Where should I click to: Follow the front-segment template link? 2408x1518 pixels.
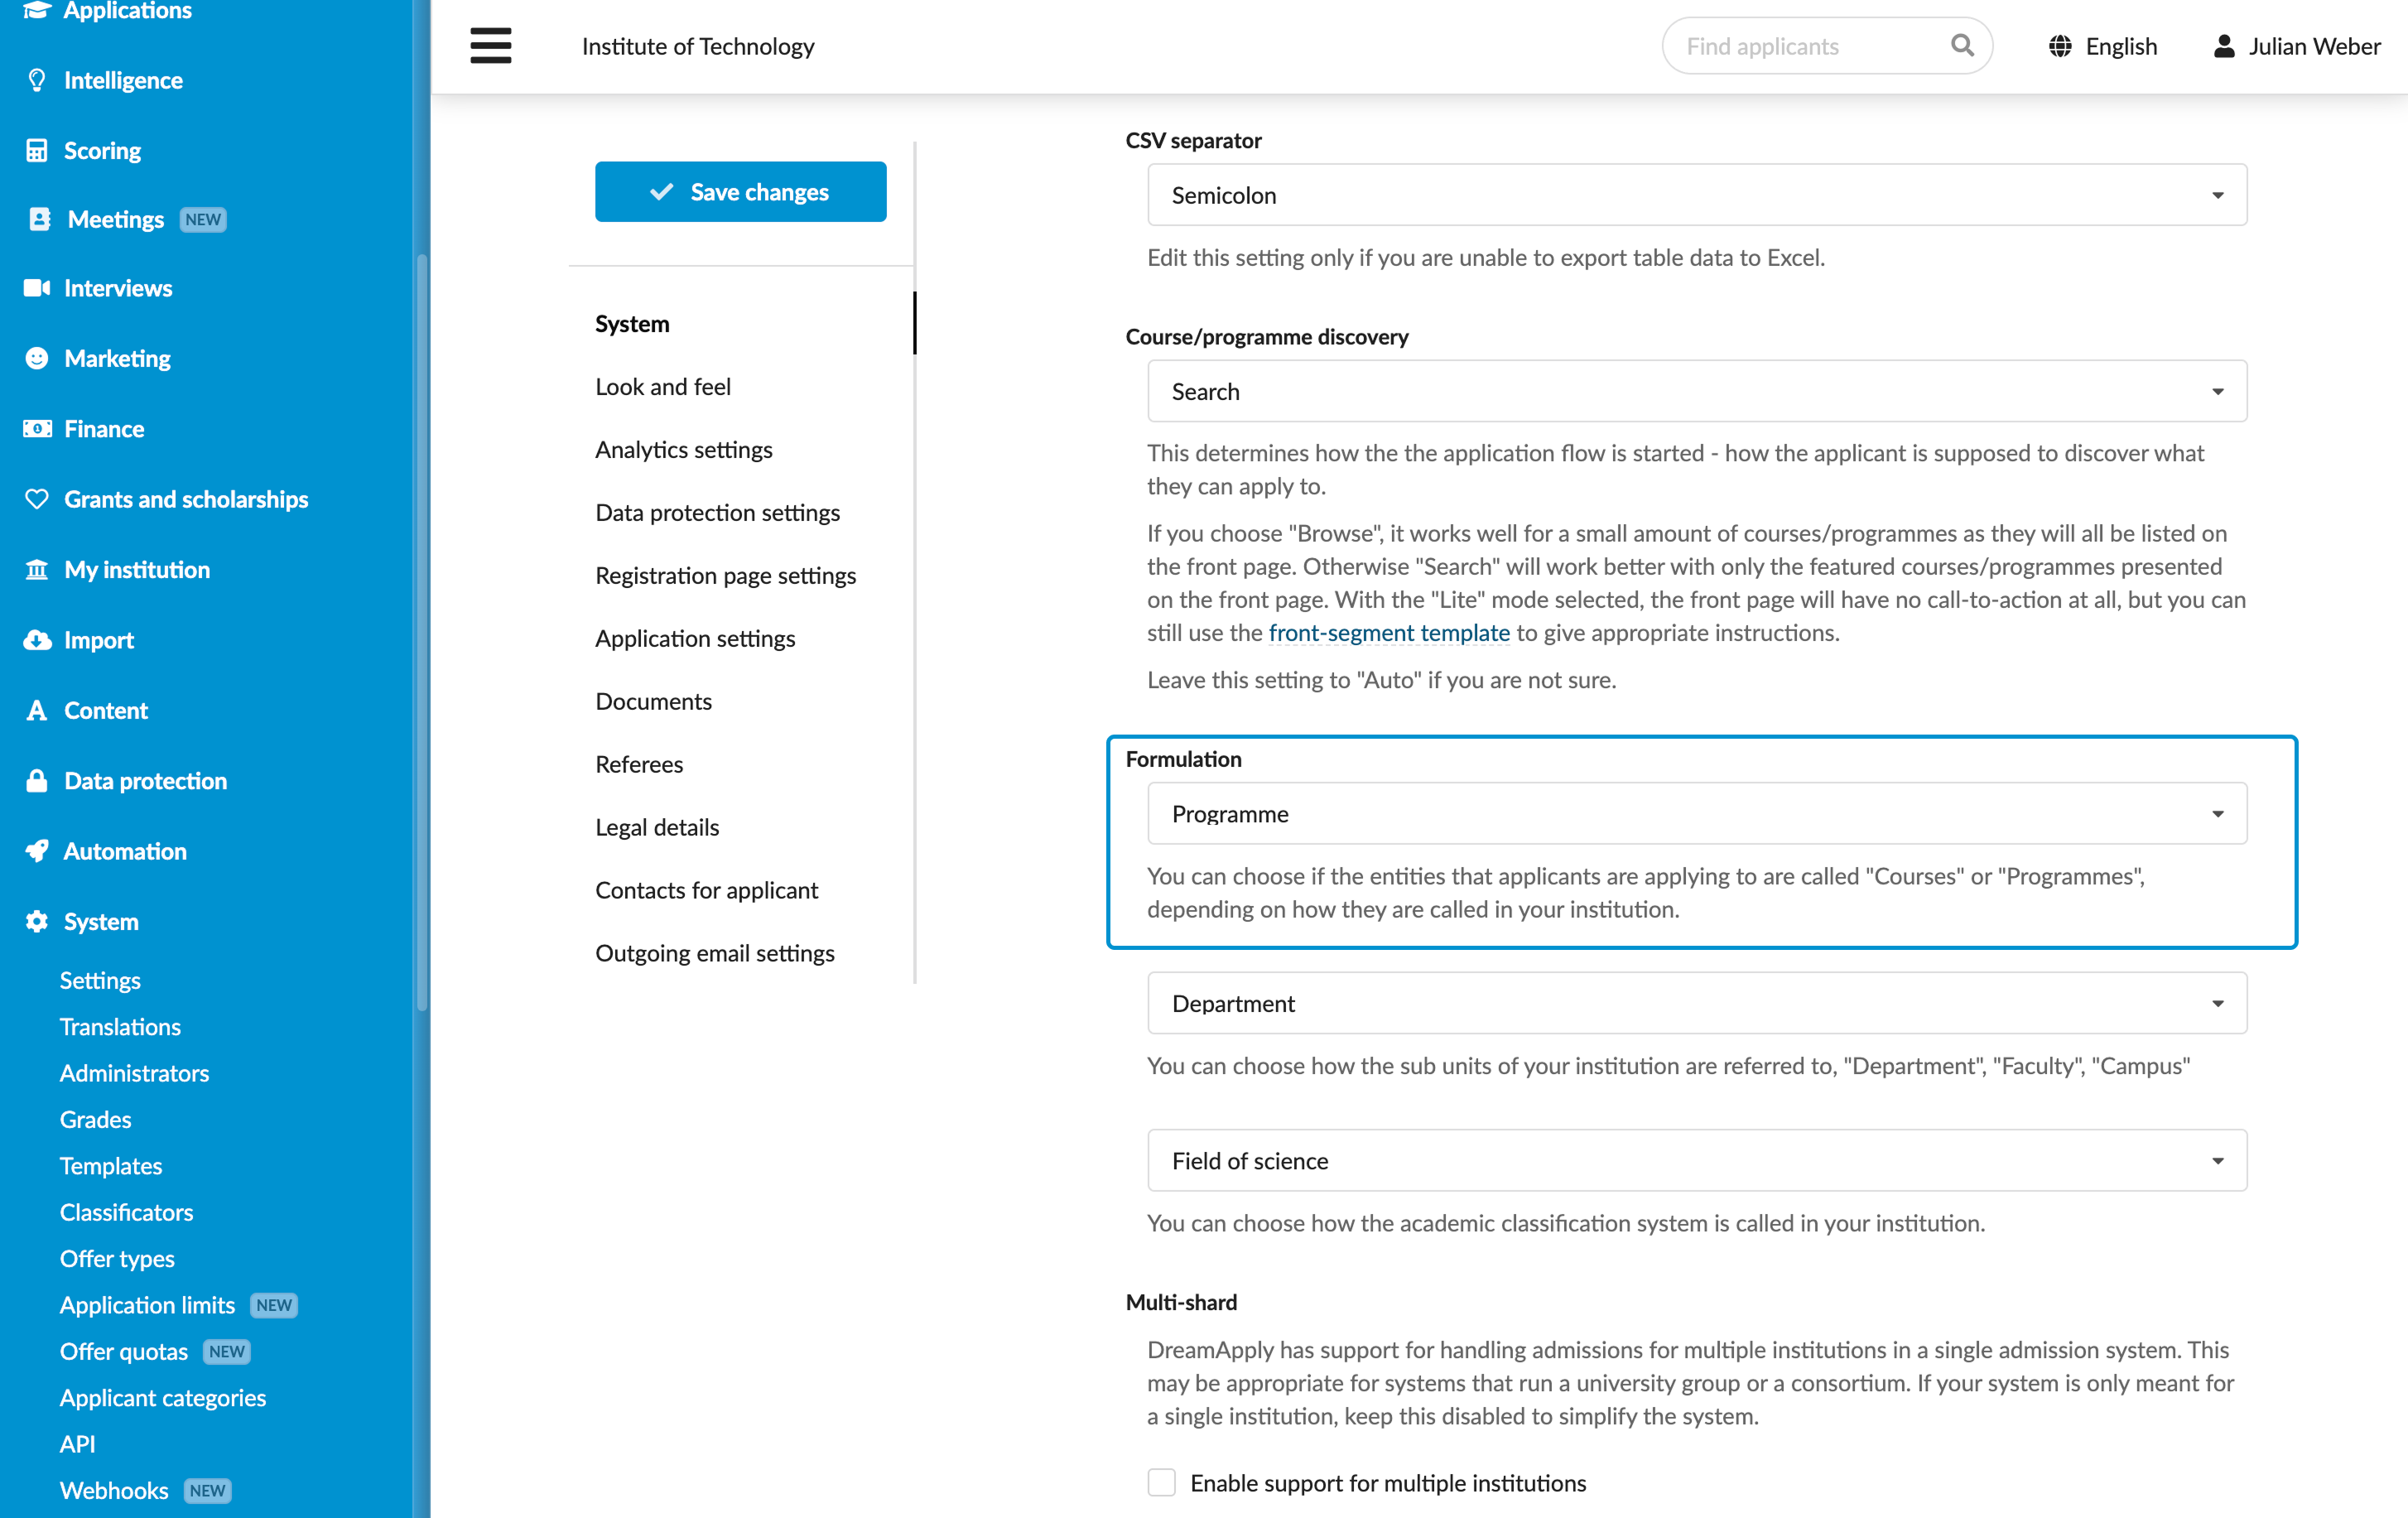1389,633
